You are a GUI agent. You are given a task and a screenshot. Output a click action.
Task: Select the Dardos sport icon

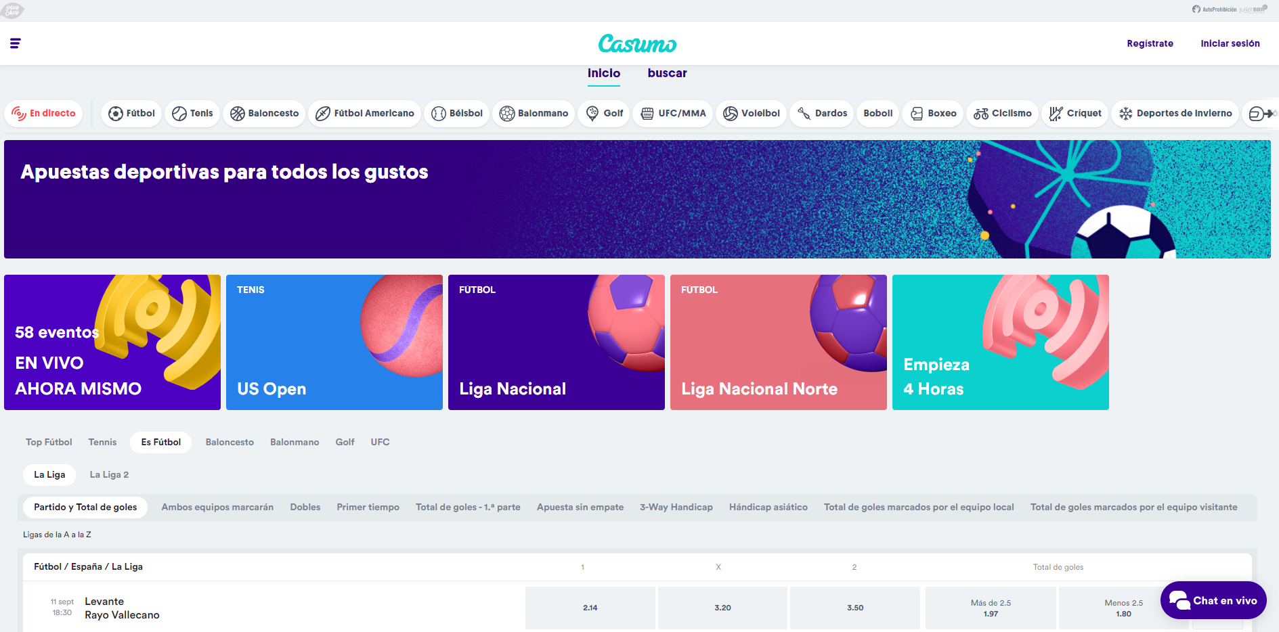tap(804, 114)
